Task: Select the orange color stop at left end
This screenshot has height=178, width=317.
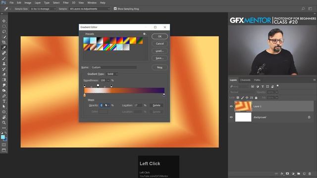Action: (x=85, y=95)
